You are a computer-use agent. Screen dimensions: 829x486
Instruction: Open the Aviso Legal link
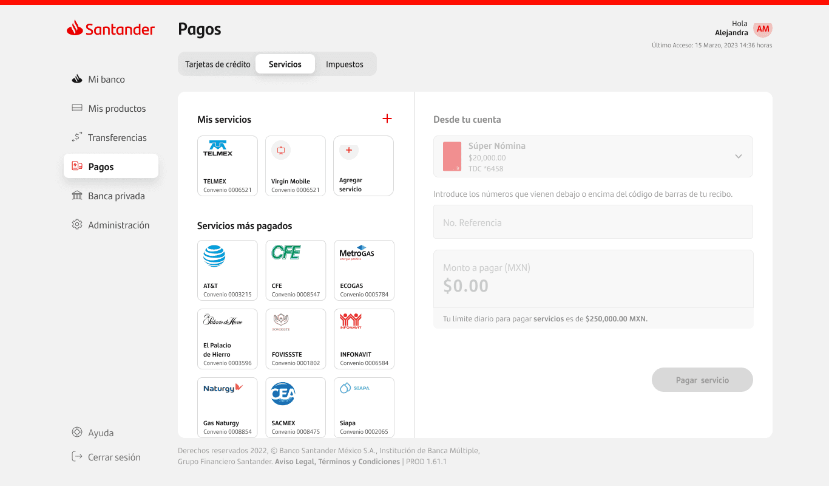(x=294, y=462)
